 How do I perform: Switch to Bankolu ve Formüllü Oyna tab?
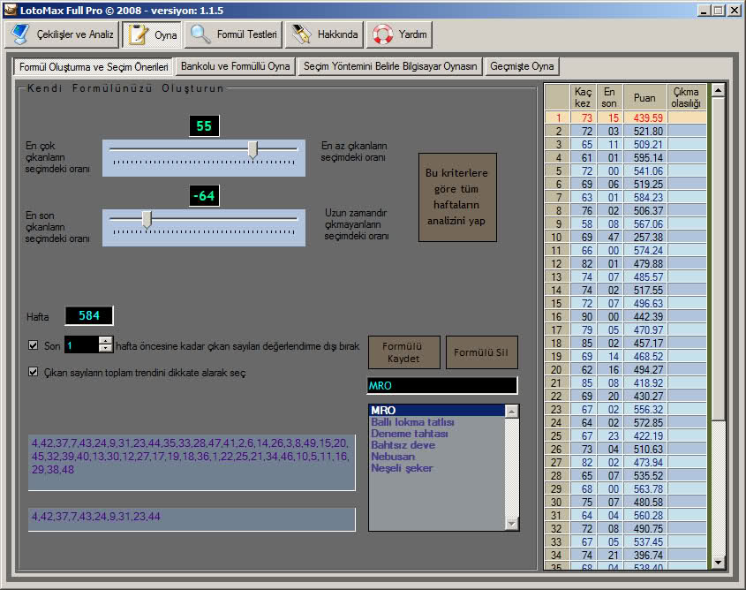point(236,66)
